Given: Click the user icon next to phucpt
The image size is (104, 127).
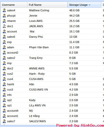Looking at the screenshot, I should [4, 16].
